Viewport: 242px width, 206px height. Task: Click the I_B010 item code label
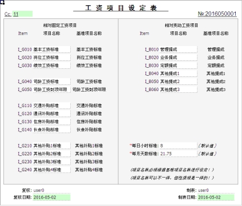click(152, 50)
